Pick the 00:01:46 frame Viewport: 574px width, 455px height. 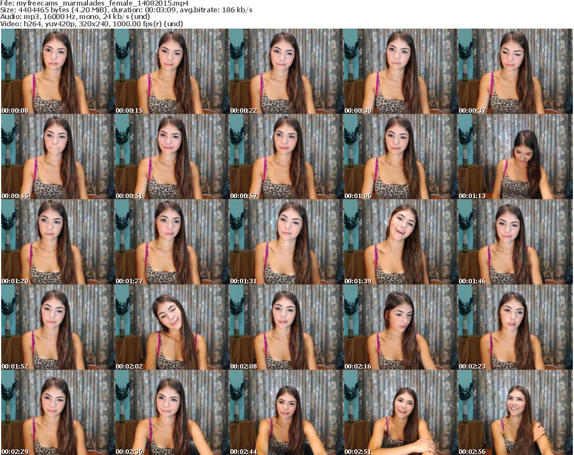515,242
